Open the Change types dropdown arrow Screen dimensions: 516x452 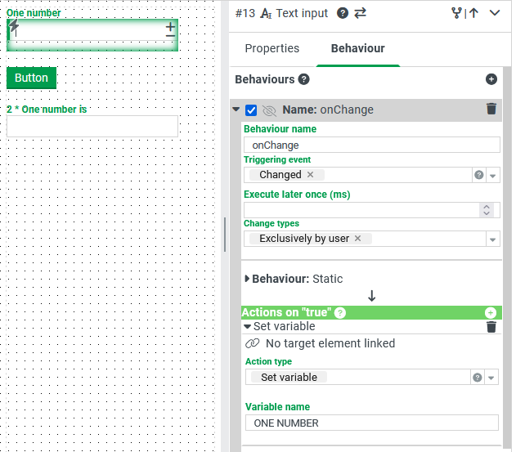(492, 239)
